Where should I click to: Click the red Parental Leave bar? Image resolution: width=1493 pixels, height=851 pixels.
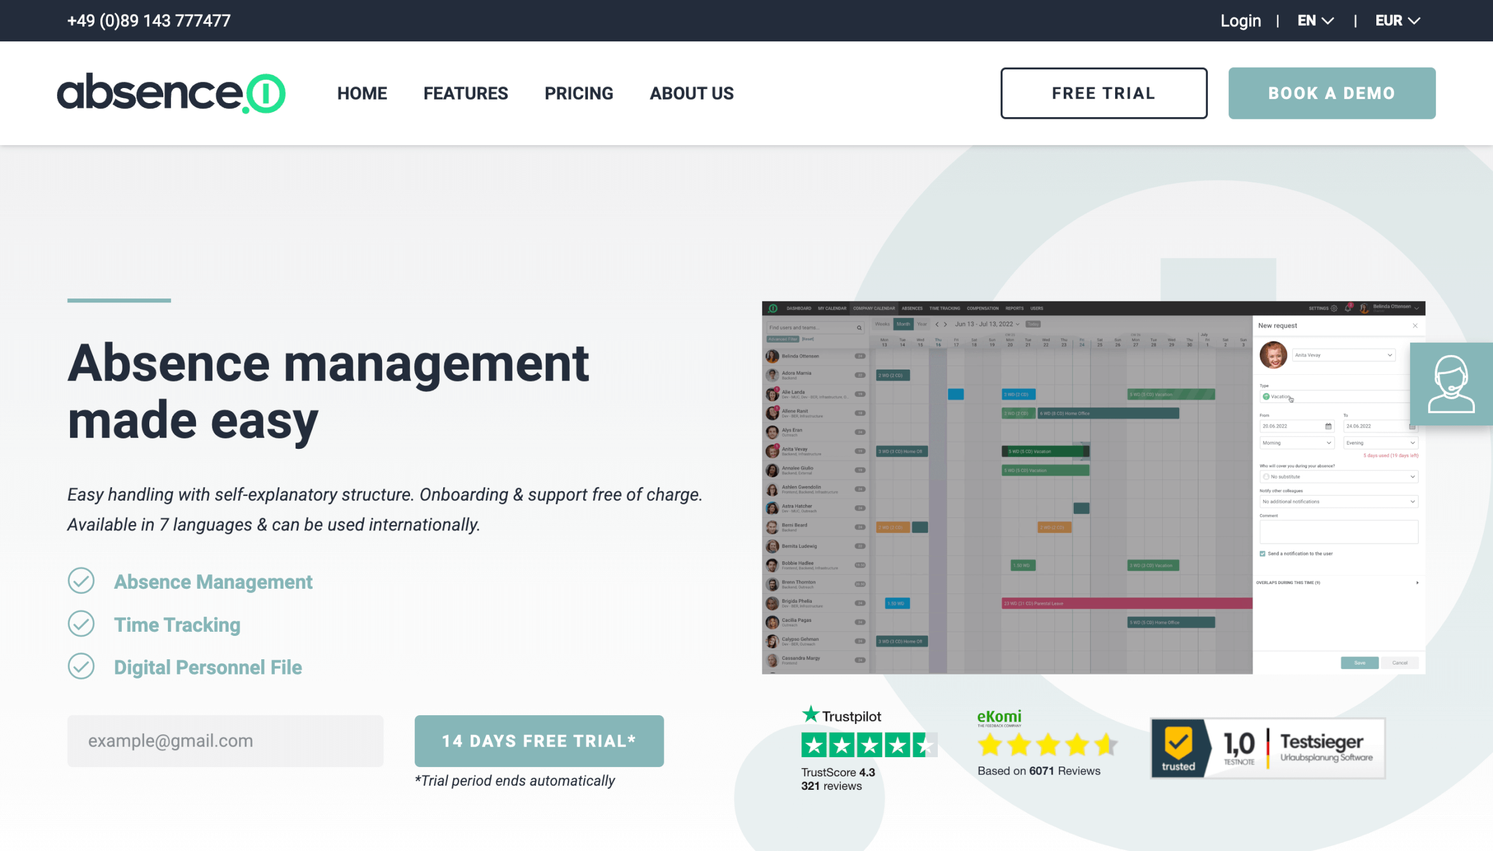click(x=1126, y=603)
